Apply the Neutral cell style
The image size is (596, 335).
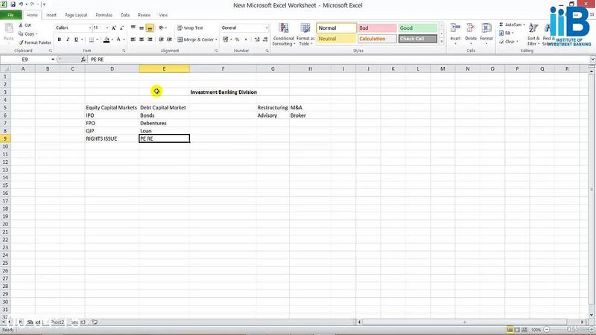(x=336, y=39)
